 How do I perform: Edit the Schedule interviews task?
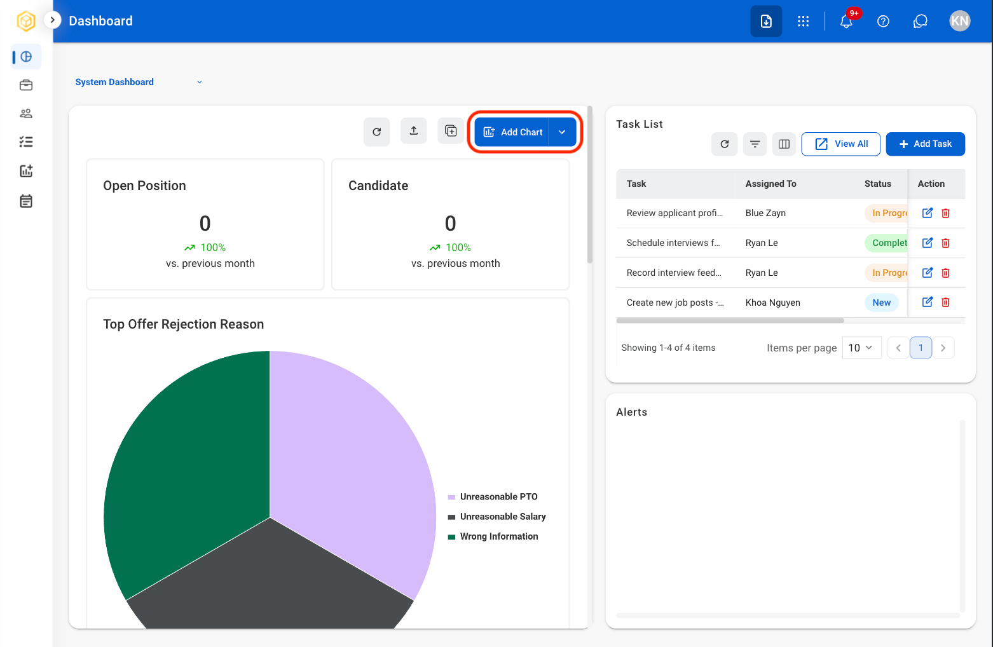[x=928, y=243]
